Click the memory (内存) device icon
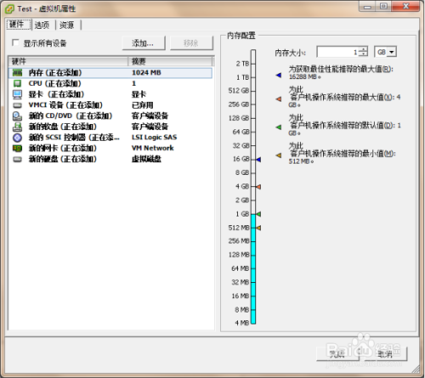The image size is (425, 378). (17, 73)
